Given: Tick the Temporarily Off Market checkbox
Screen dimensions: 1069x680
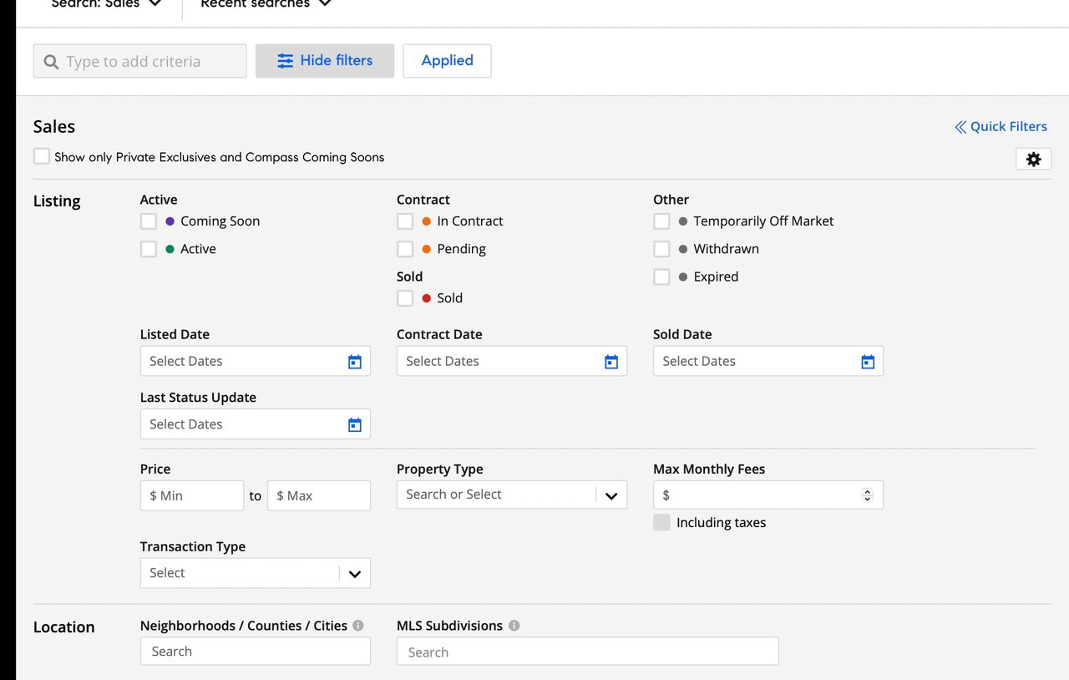Looking at the screenshot, I should pyautogui.click(x=661, y=221).
